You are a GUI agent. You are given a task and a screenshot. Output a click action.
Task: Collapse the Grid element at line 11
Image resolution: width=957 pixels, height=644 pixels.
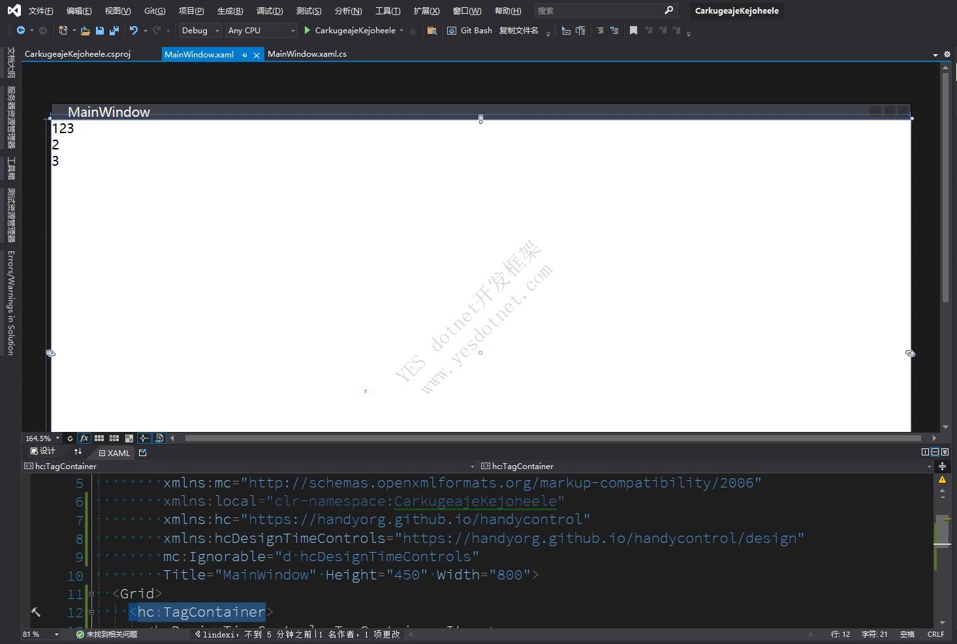91,594
